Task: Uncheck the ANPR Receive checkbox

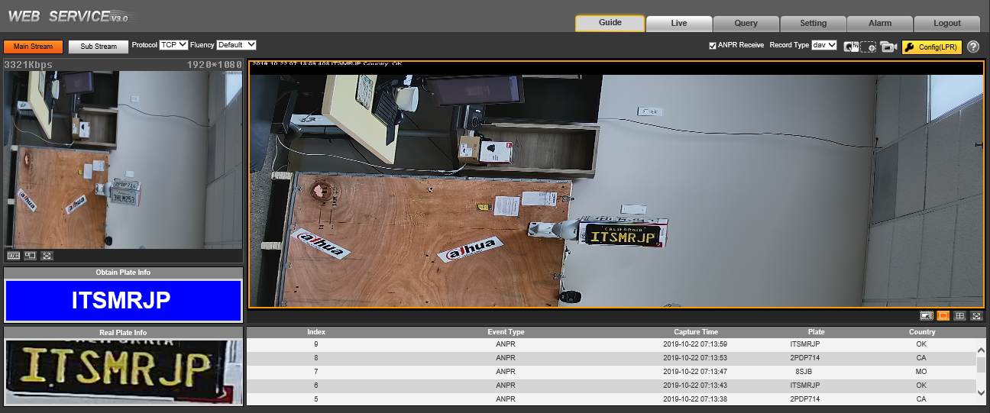Action: click(713, 46)
